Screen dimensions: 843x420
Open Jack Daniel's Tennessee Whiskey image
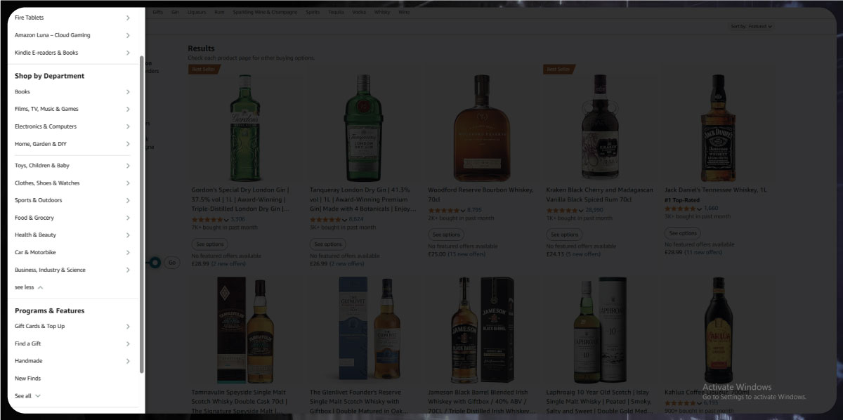tap(717, 127)
